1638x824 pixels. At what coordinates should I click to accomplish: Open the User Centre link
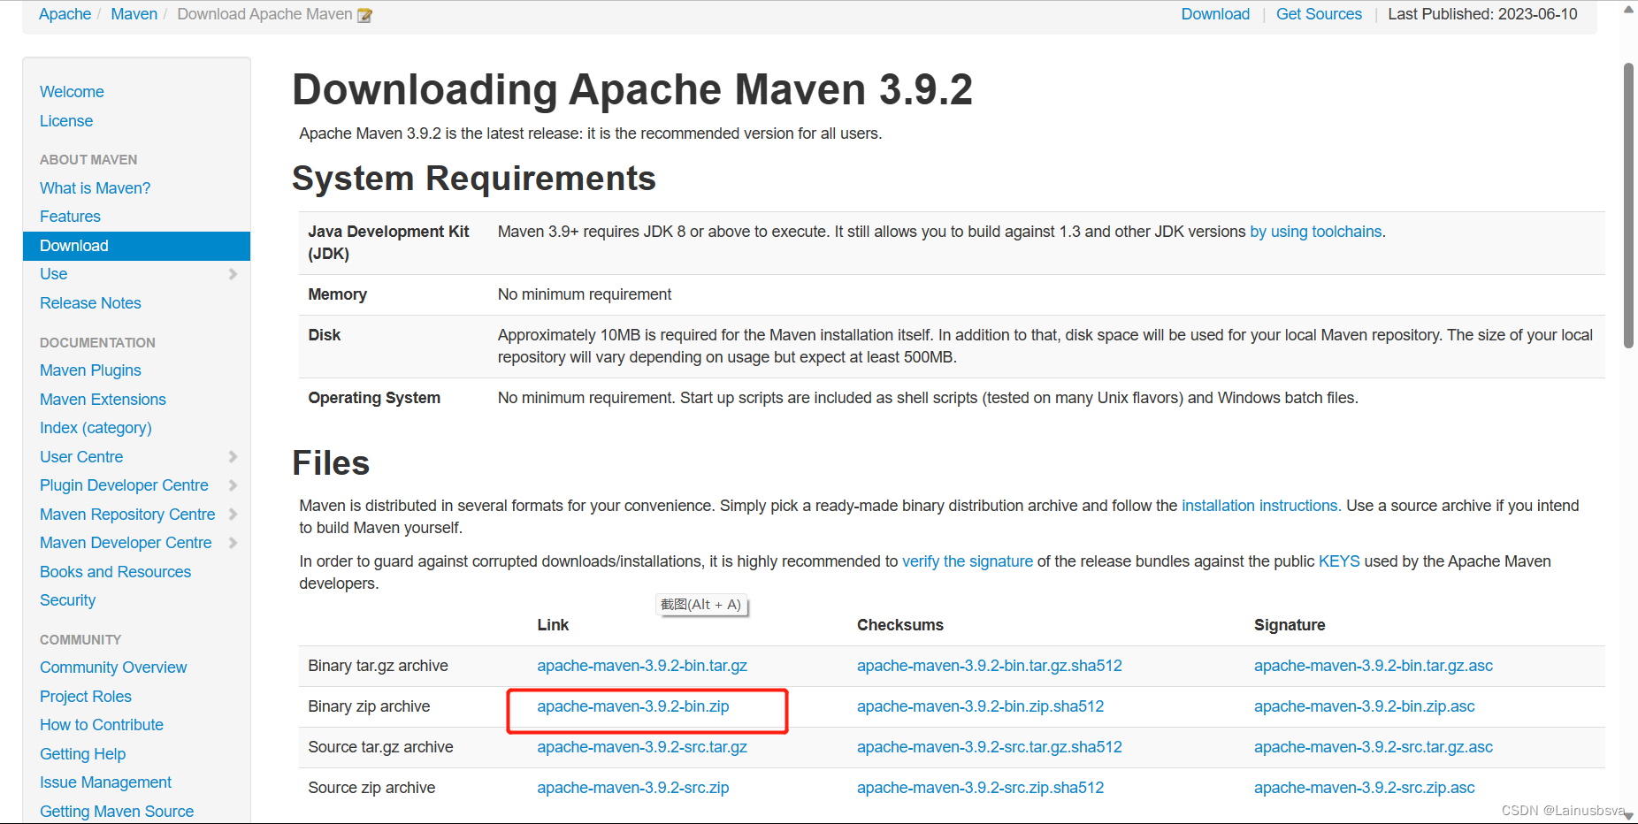(81, 457)
